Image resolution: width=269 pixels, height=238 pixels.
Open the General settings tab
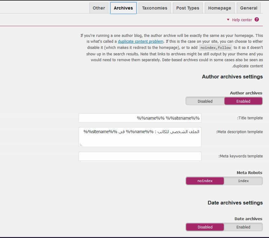[249, 8]
